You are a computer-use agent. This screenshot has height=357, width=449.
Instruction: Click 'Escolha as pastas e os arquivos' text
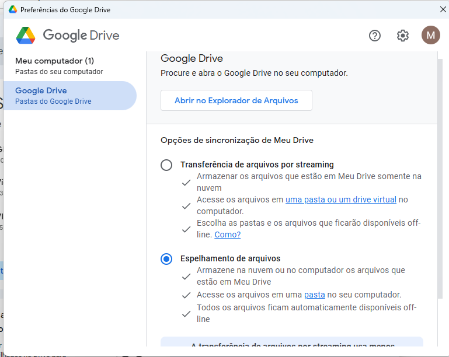(309, 229)
